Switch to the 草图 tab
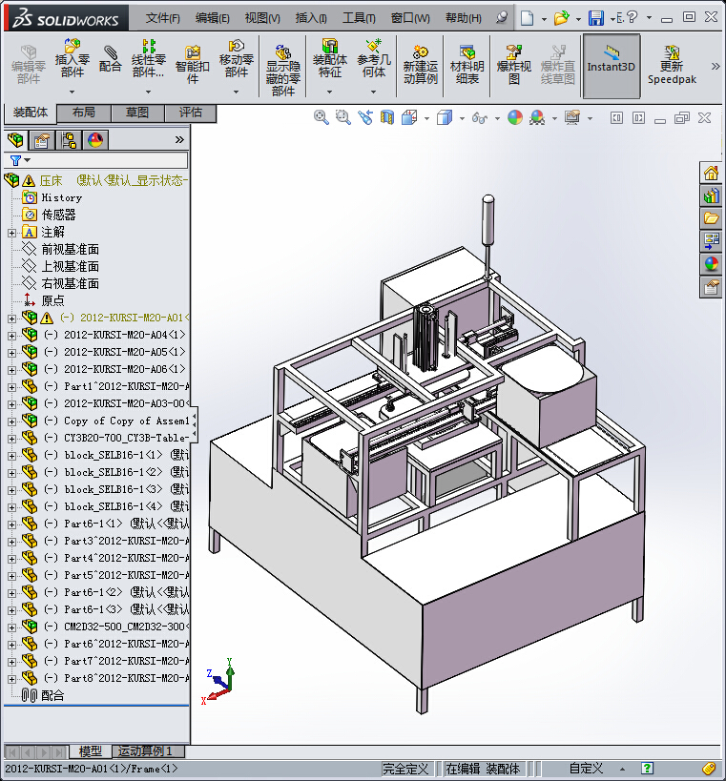Screen dimensions: 726x781 (x=137, y=113)
